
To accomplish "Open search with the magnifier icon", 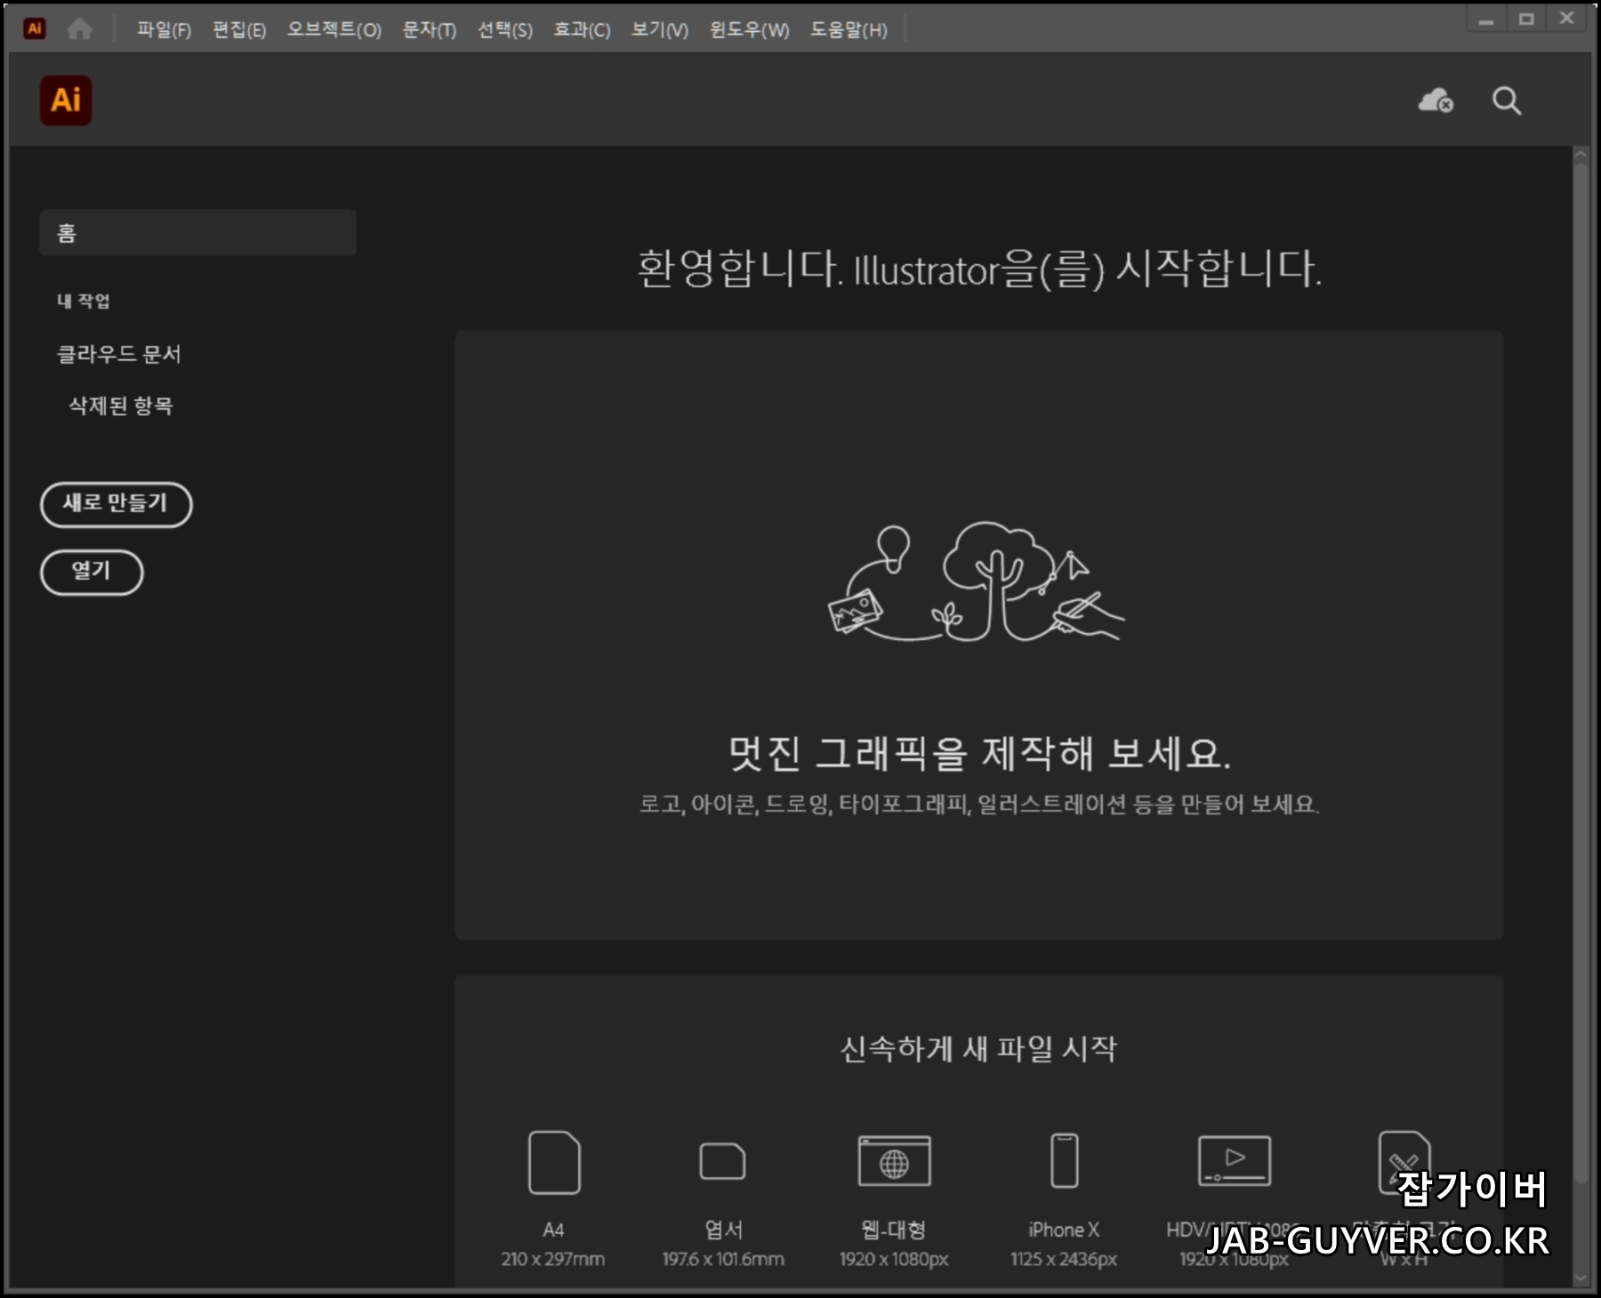I will click(x=1506, y=100).
